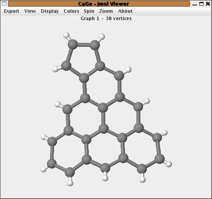The width and height of the screenshot is (212, 199).
Task: Select the bottom-middle hydrogen atom below the hexagons
Action: pos(105,178)
